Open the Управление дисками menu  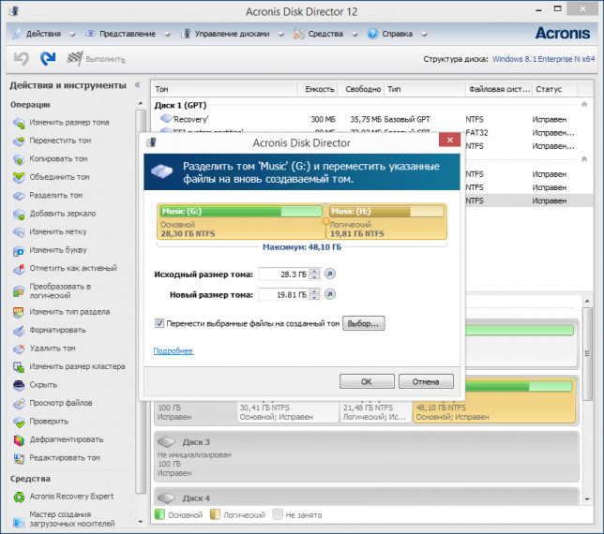pyautogui.click(x=233, y=34)
